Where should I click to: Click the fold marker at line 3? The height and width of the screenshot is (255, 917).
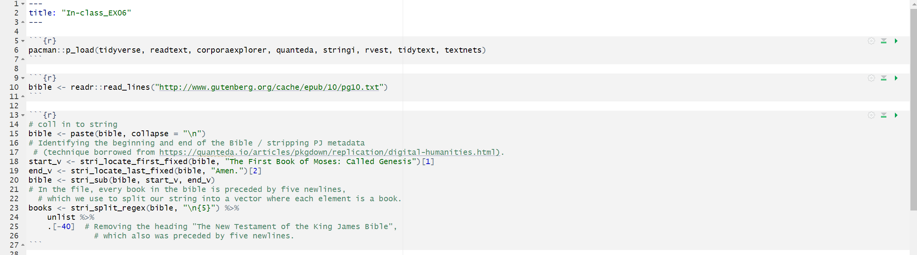point(23,22)
